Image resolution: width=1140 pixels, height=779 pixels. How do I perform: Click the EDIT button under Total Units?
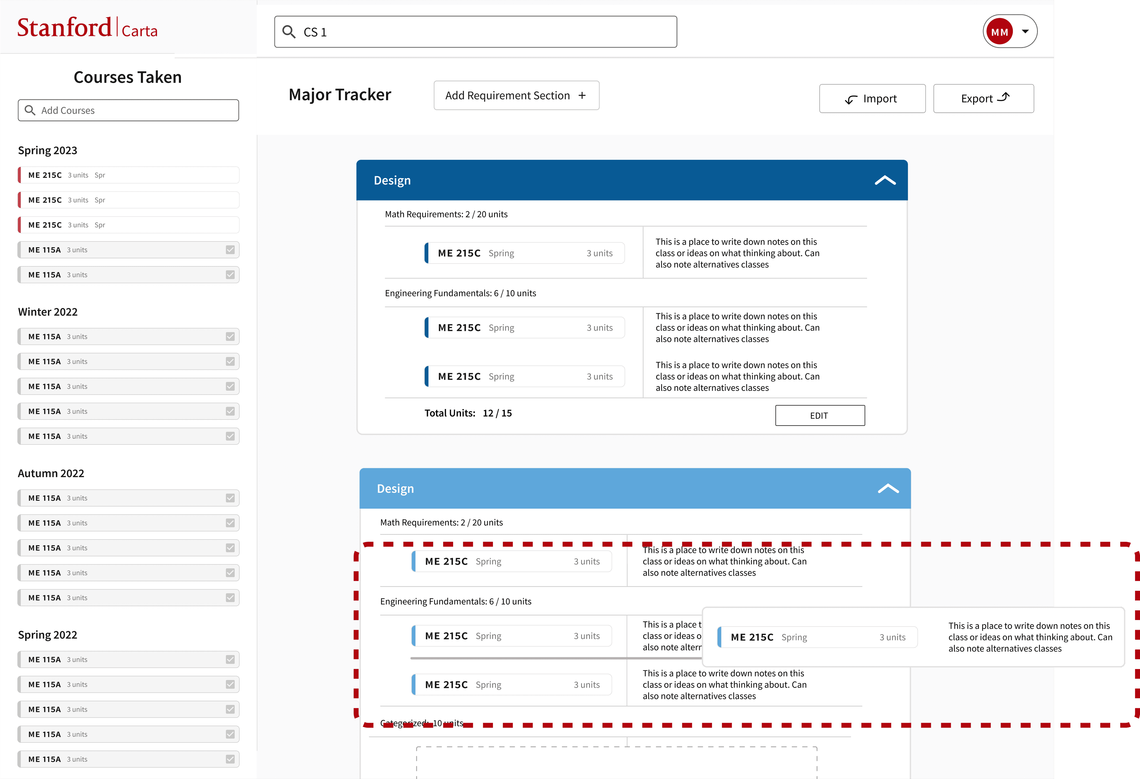pyautogui.click(x=820, y=415)
